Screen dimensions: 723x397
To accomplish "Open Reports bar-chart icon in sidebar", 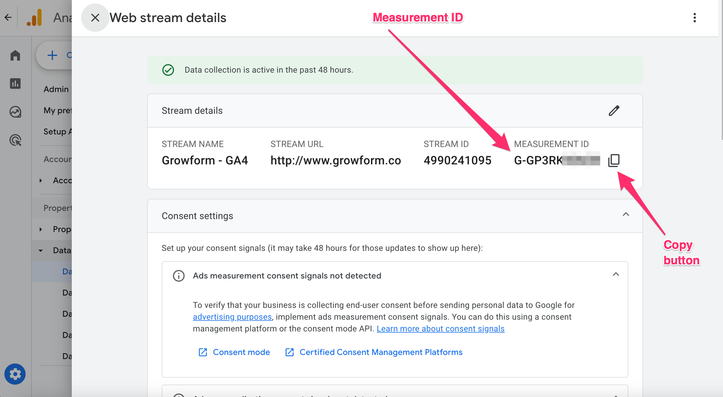I will [x=15, y=84].
